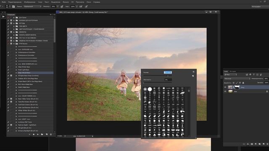Open the Окно menu
Image resolution: width=269 pixels, height=151 pixels.
coord(89,2)
